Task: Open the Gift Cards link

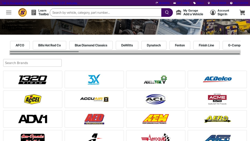Action: (x=182, y=3)
